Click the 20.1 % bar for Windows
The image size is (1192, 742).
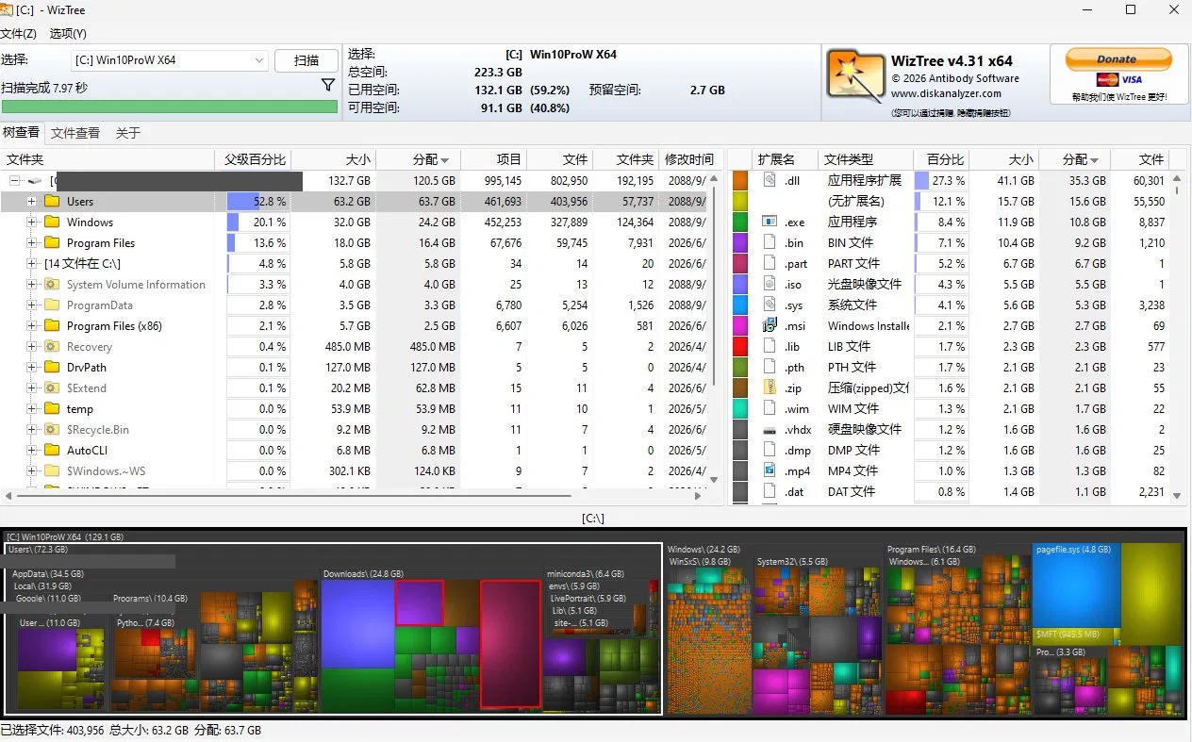point(258,223)
